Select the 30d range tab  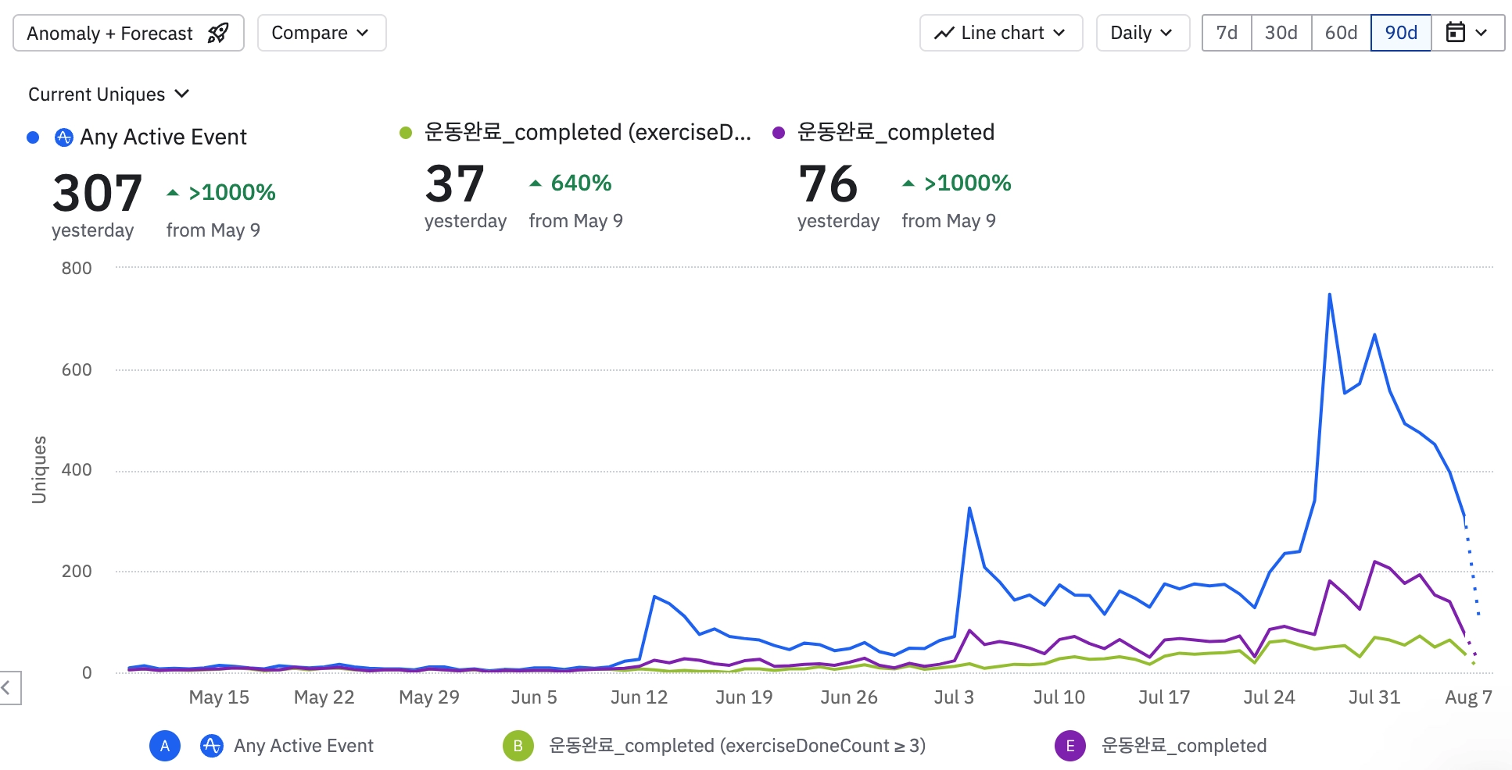(x=1281, y=33)
